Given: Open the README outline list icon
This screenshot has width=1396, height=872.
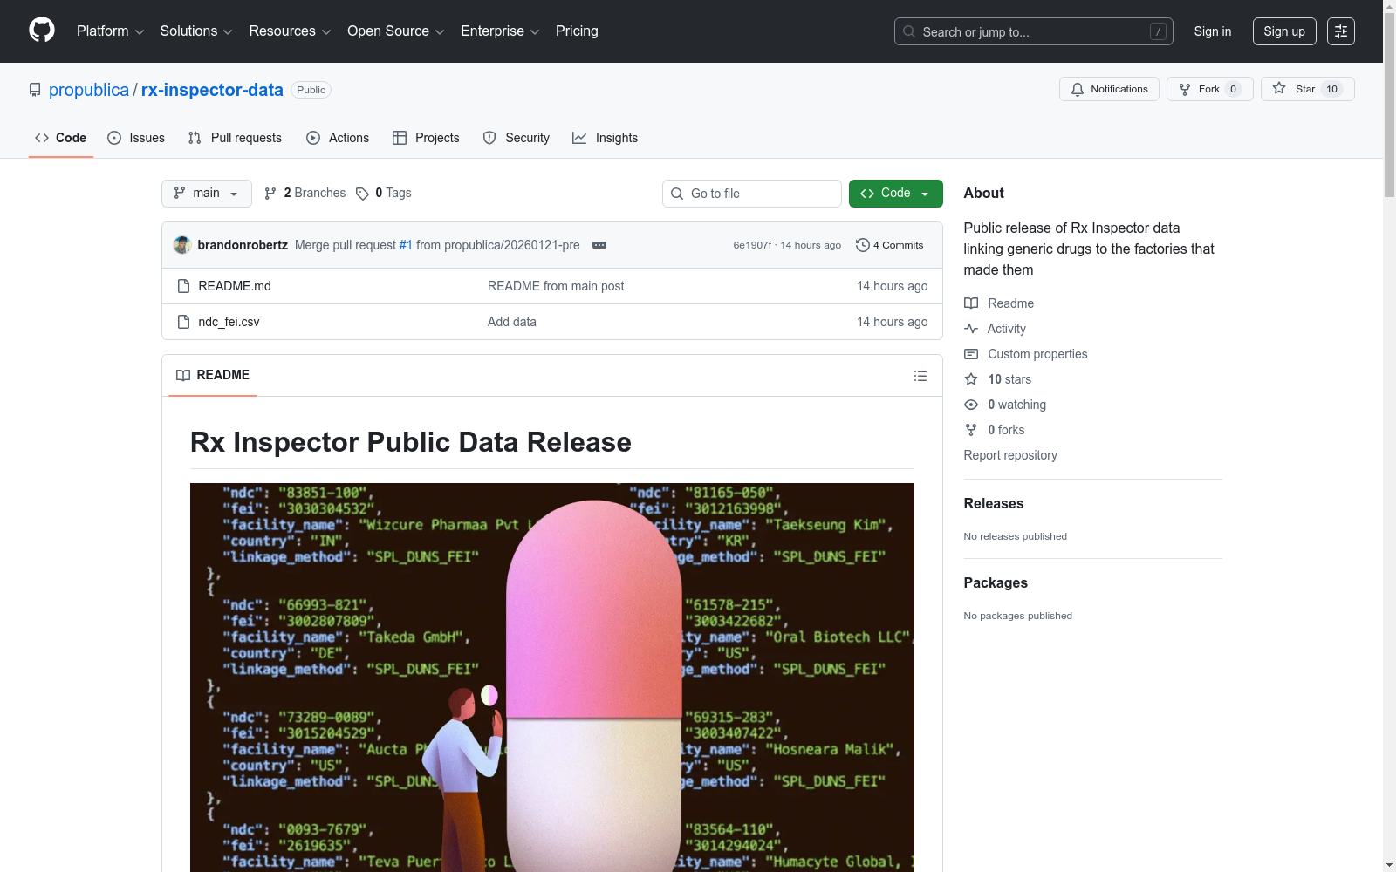Looking at the screenshot, I should pyautogui.click(x=920, y=376).
